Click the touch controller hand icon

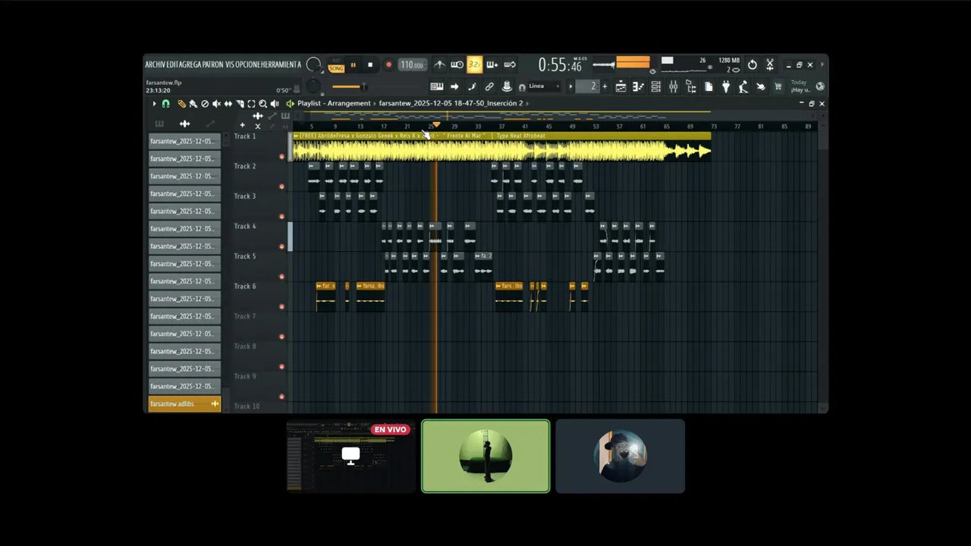point(761,86)
